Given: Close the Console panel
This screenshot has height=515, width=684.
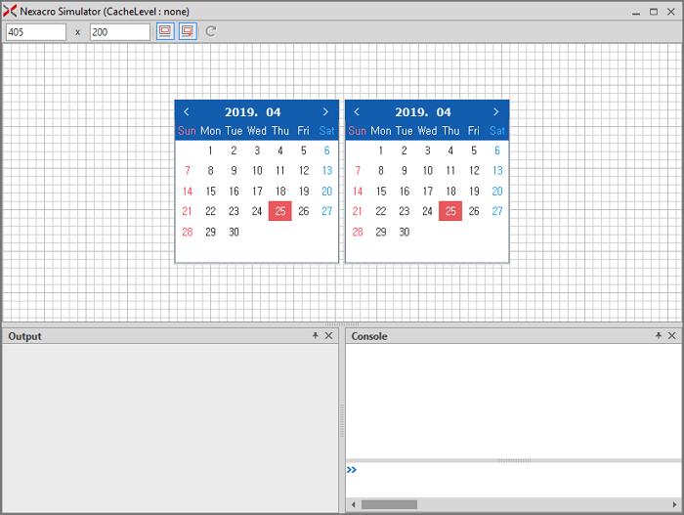Looking at the screenshot, I should coord(672,336).
